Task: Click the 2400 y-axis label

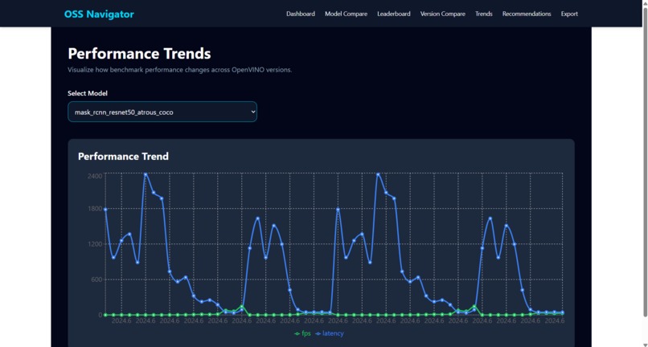Action: tap(94, 176)
